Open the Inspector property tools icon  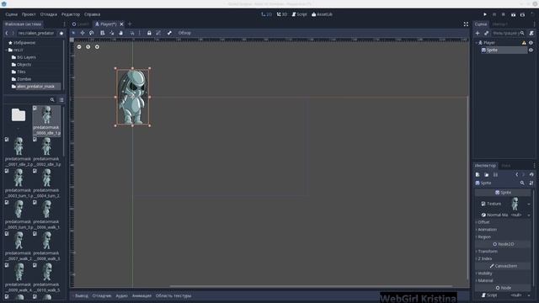[x=531, y=183]
